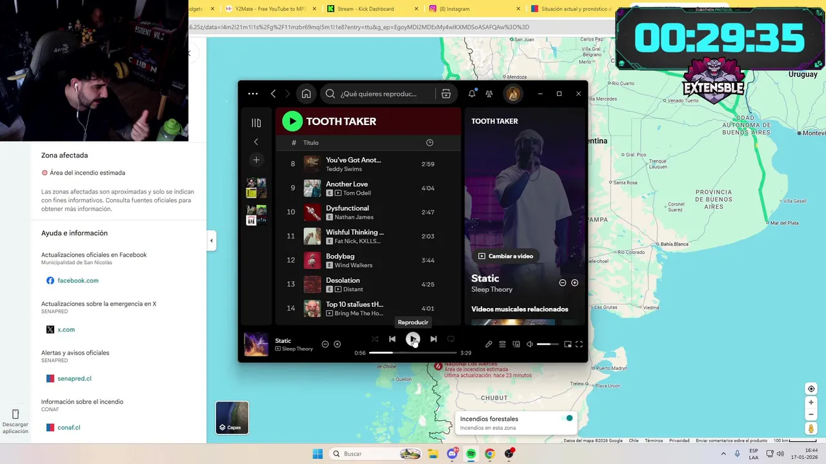
Task: Open the play queue icon
Action: pos(502,344)
